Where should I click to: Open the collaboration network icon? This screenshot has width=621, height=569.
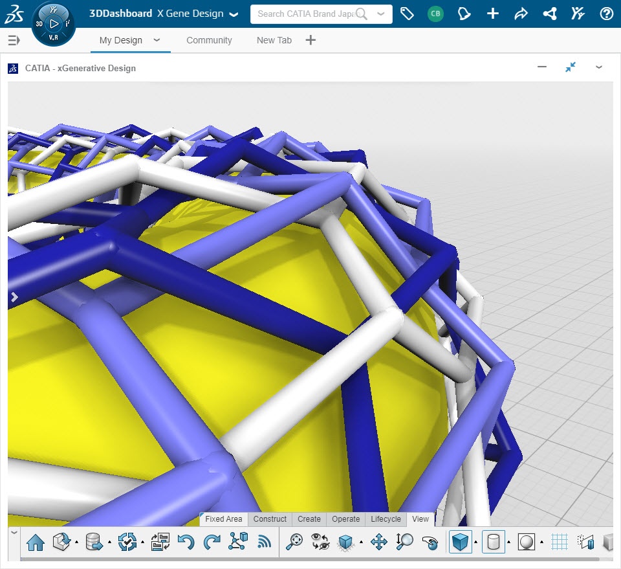click(x=550, y=14)
